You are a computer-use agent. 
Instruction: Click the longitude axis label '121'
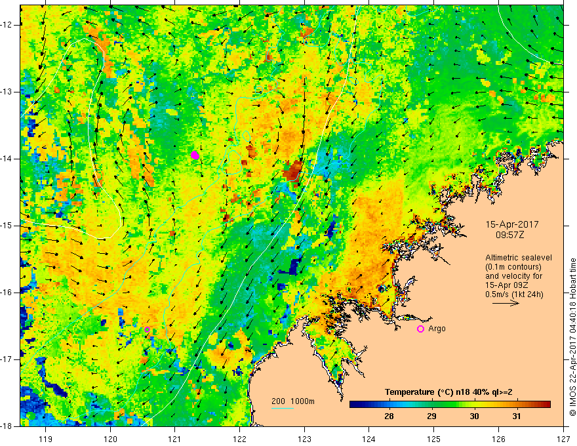(x=175, y=439)
